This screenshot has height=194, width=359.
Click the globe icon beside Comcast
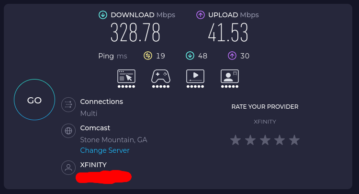tap(68, 131)
